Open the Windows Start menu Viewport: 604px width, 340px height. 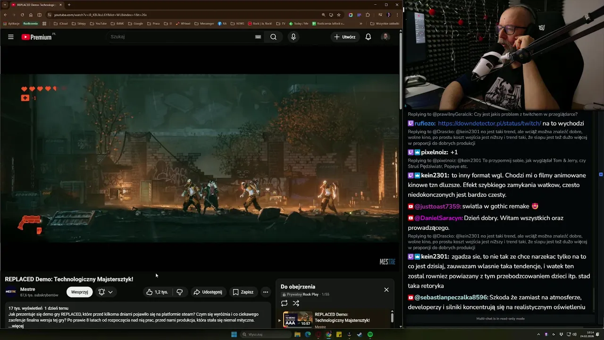click(x=234, y=334)
